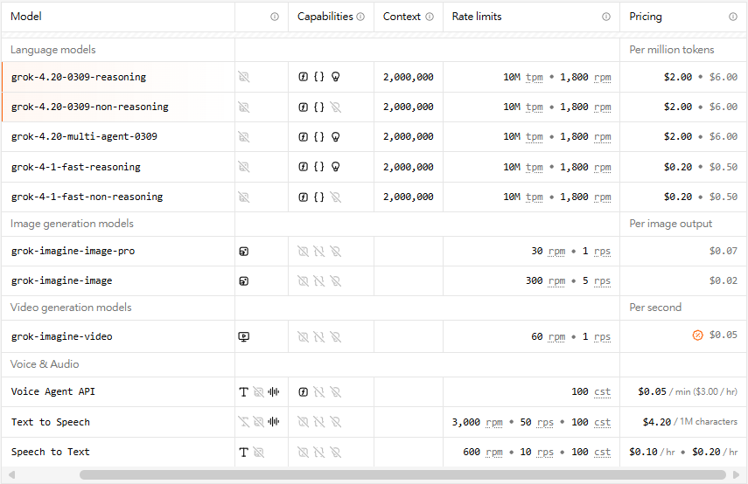The height and width of the screenshot is (484, 748).
Task: Click the horizontal scrollbar thumb
Action: (402, 475)
